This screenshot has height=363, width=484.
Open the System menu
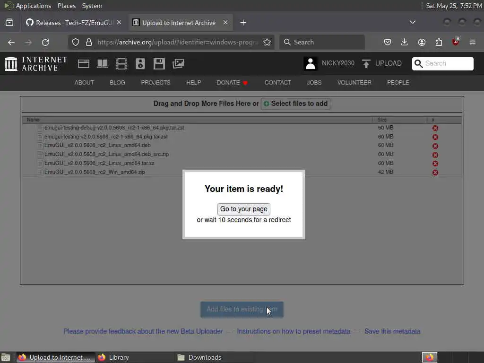click(92, 6)
